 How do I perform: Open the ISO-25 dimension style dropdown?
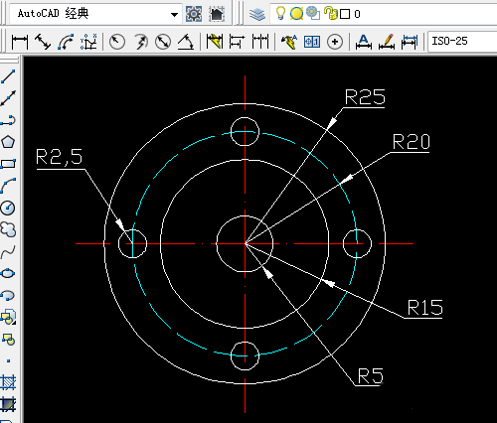click(462, 42)
